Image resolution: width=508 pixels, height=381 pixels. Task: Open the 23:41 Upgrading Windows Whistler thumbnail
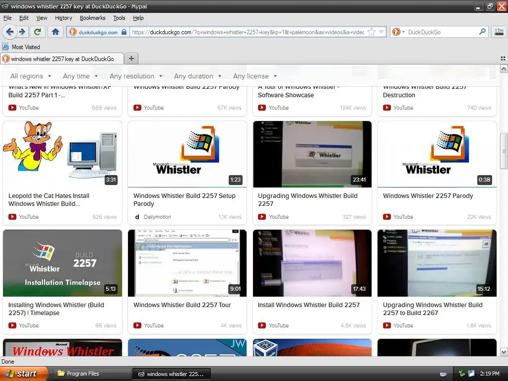click(313, 154)
